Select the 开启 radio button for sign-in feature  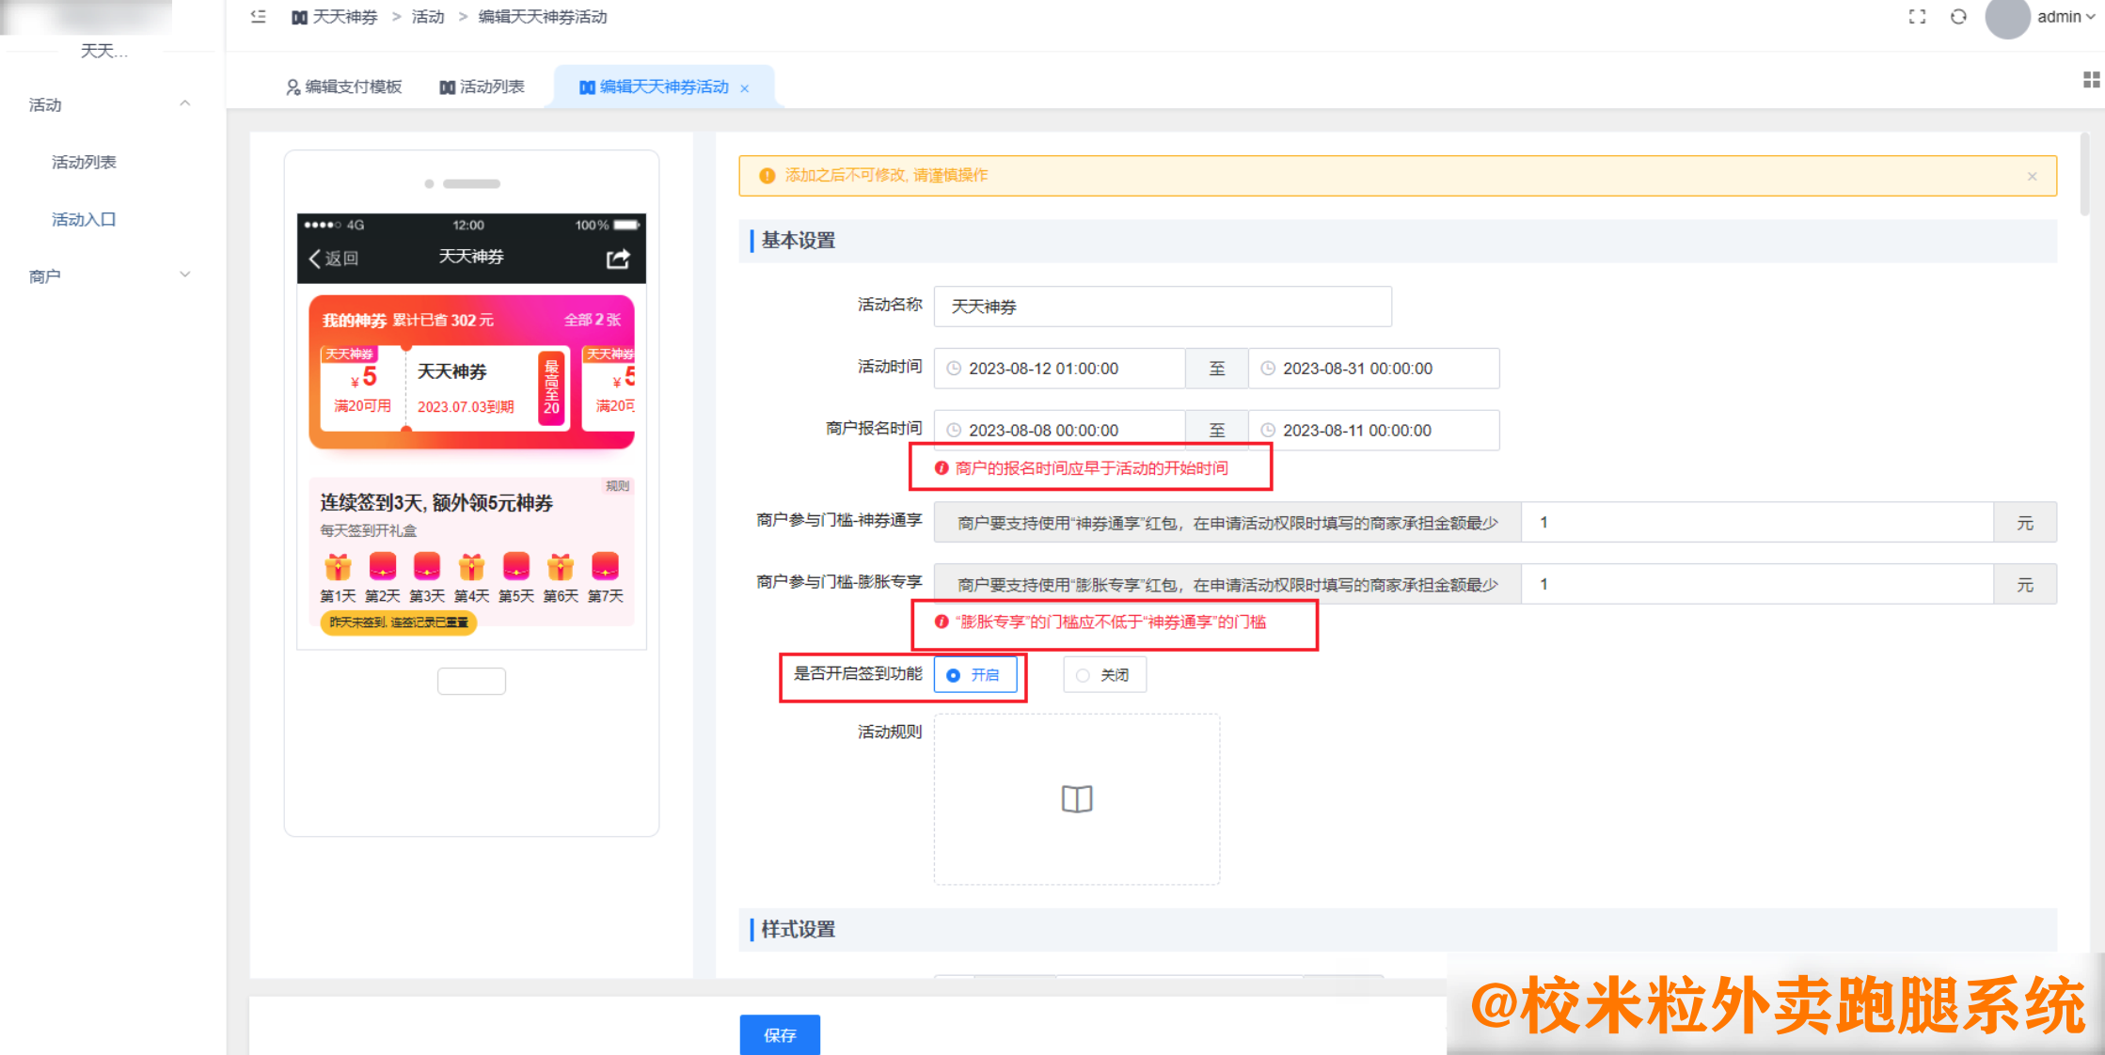tap(954, 674)
